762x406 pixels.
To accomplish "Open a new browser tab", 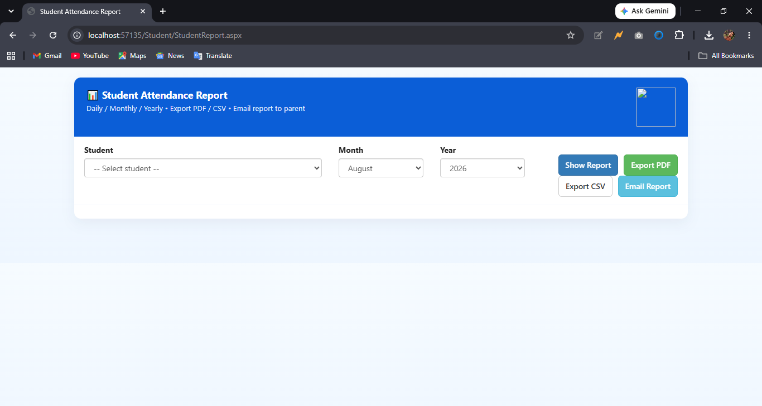I will [x=163, y=11].
